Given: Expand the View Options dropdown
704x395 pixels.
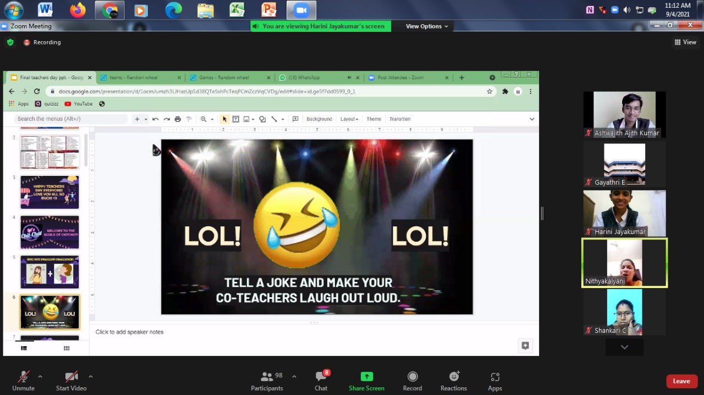Looking at the screenshot, I should (427, 26).
